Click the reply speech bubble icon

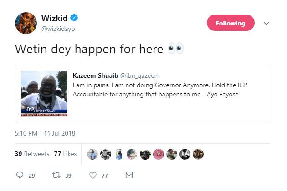[x=20, y=175]
